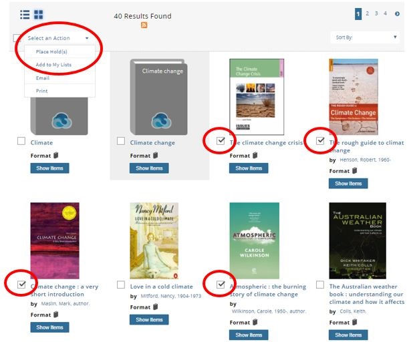Choose Place Hold(s) from action menu
The height and width of the screenshot is (342, 409).
[51, 51]
